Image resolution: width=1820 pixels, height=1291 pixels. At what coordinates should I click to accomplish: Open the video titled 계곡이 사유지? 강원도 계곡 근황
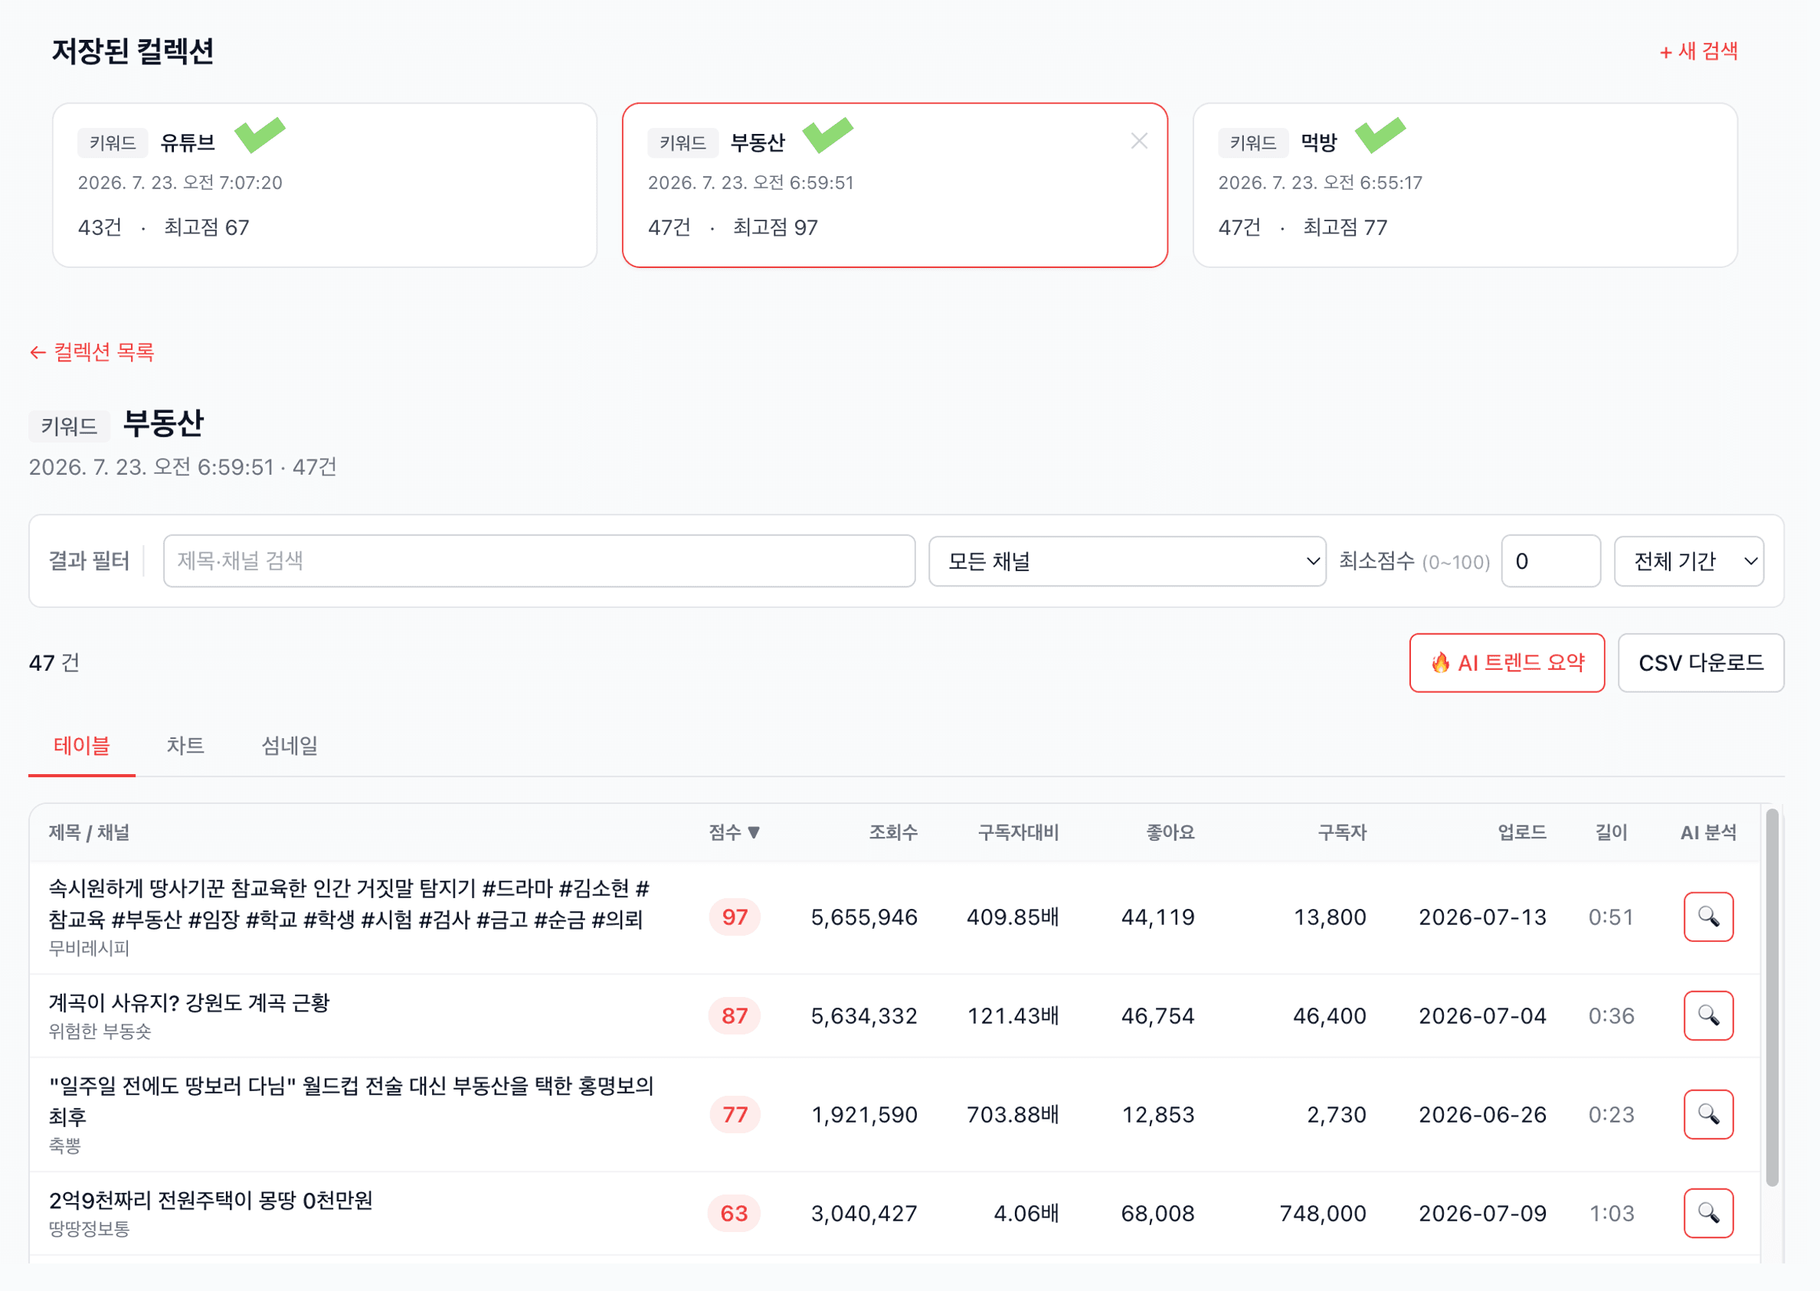(x=189, y=1002)
